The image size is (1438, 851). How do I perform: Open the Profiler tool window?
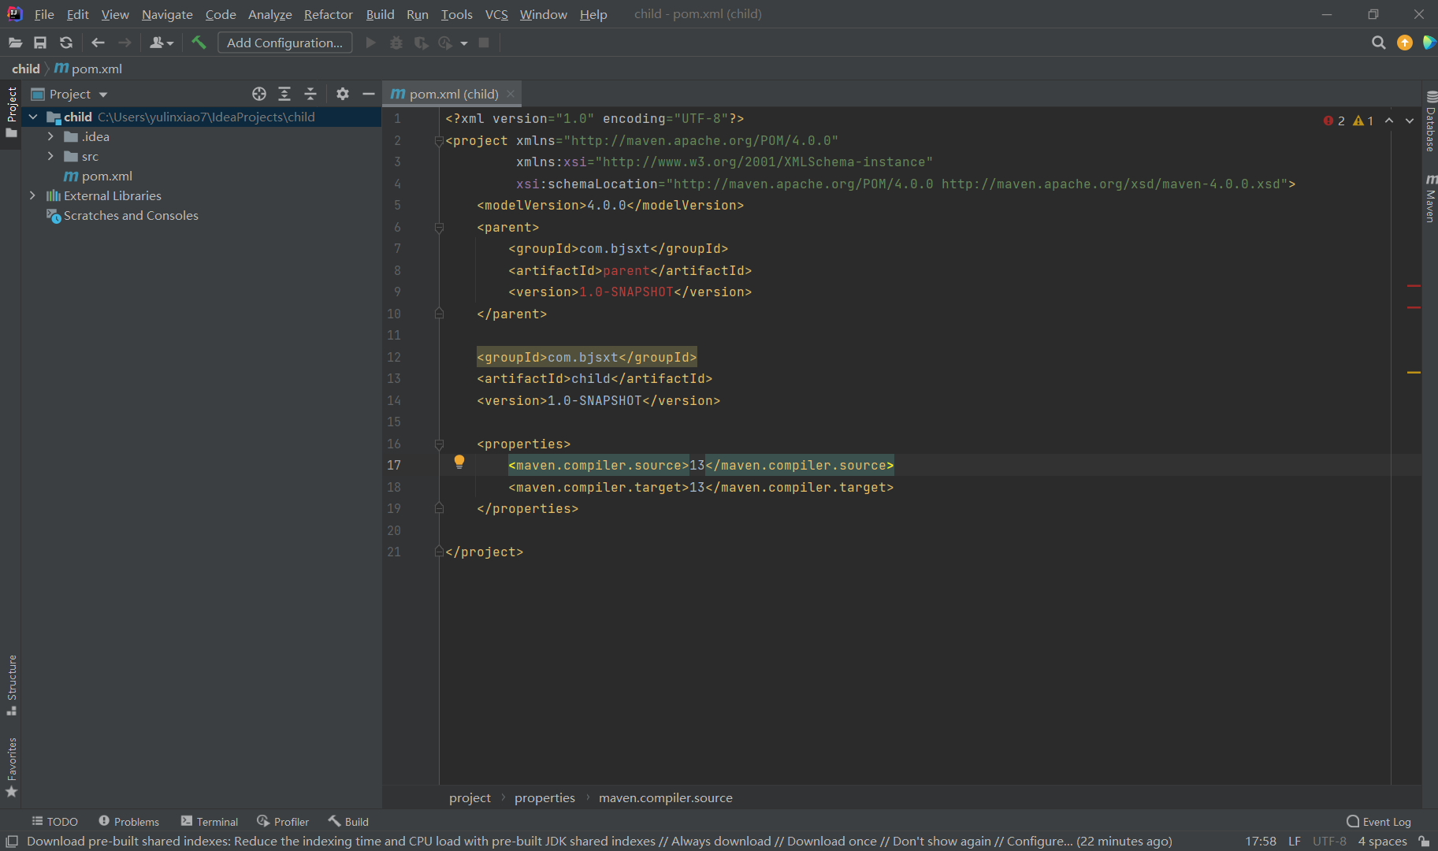tap(283, 821)
